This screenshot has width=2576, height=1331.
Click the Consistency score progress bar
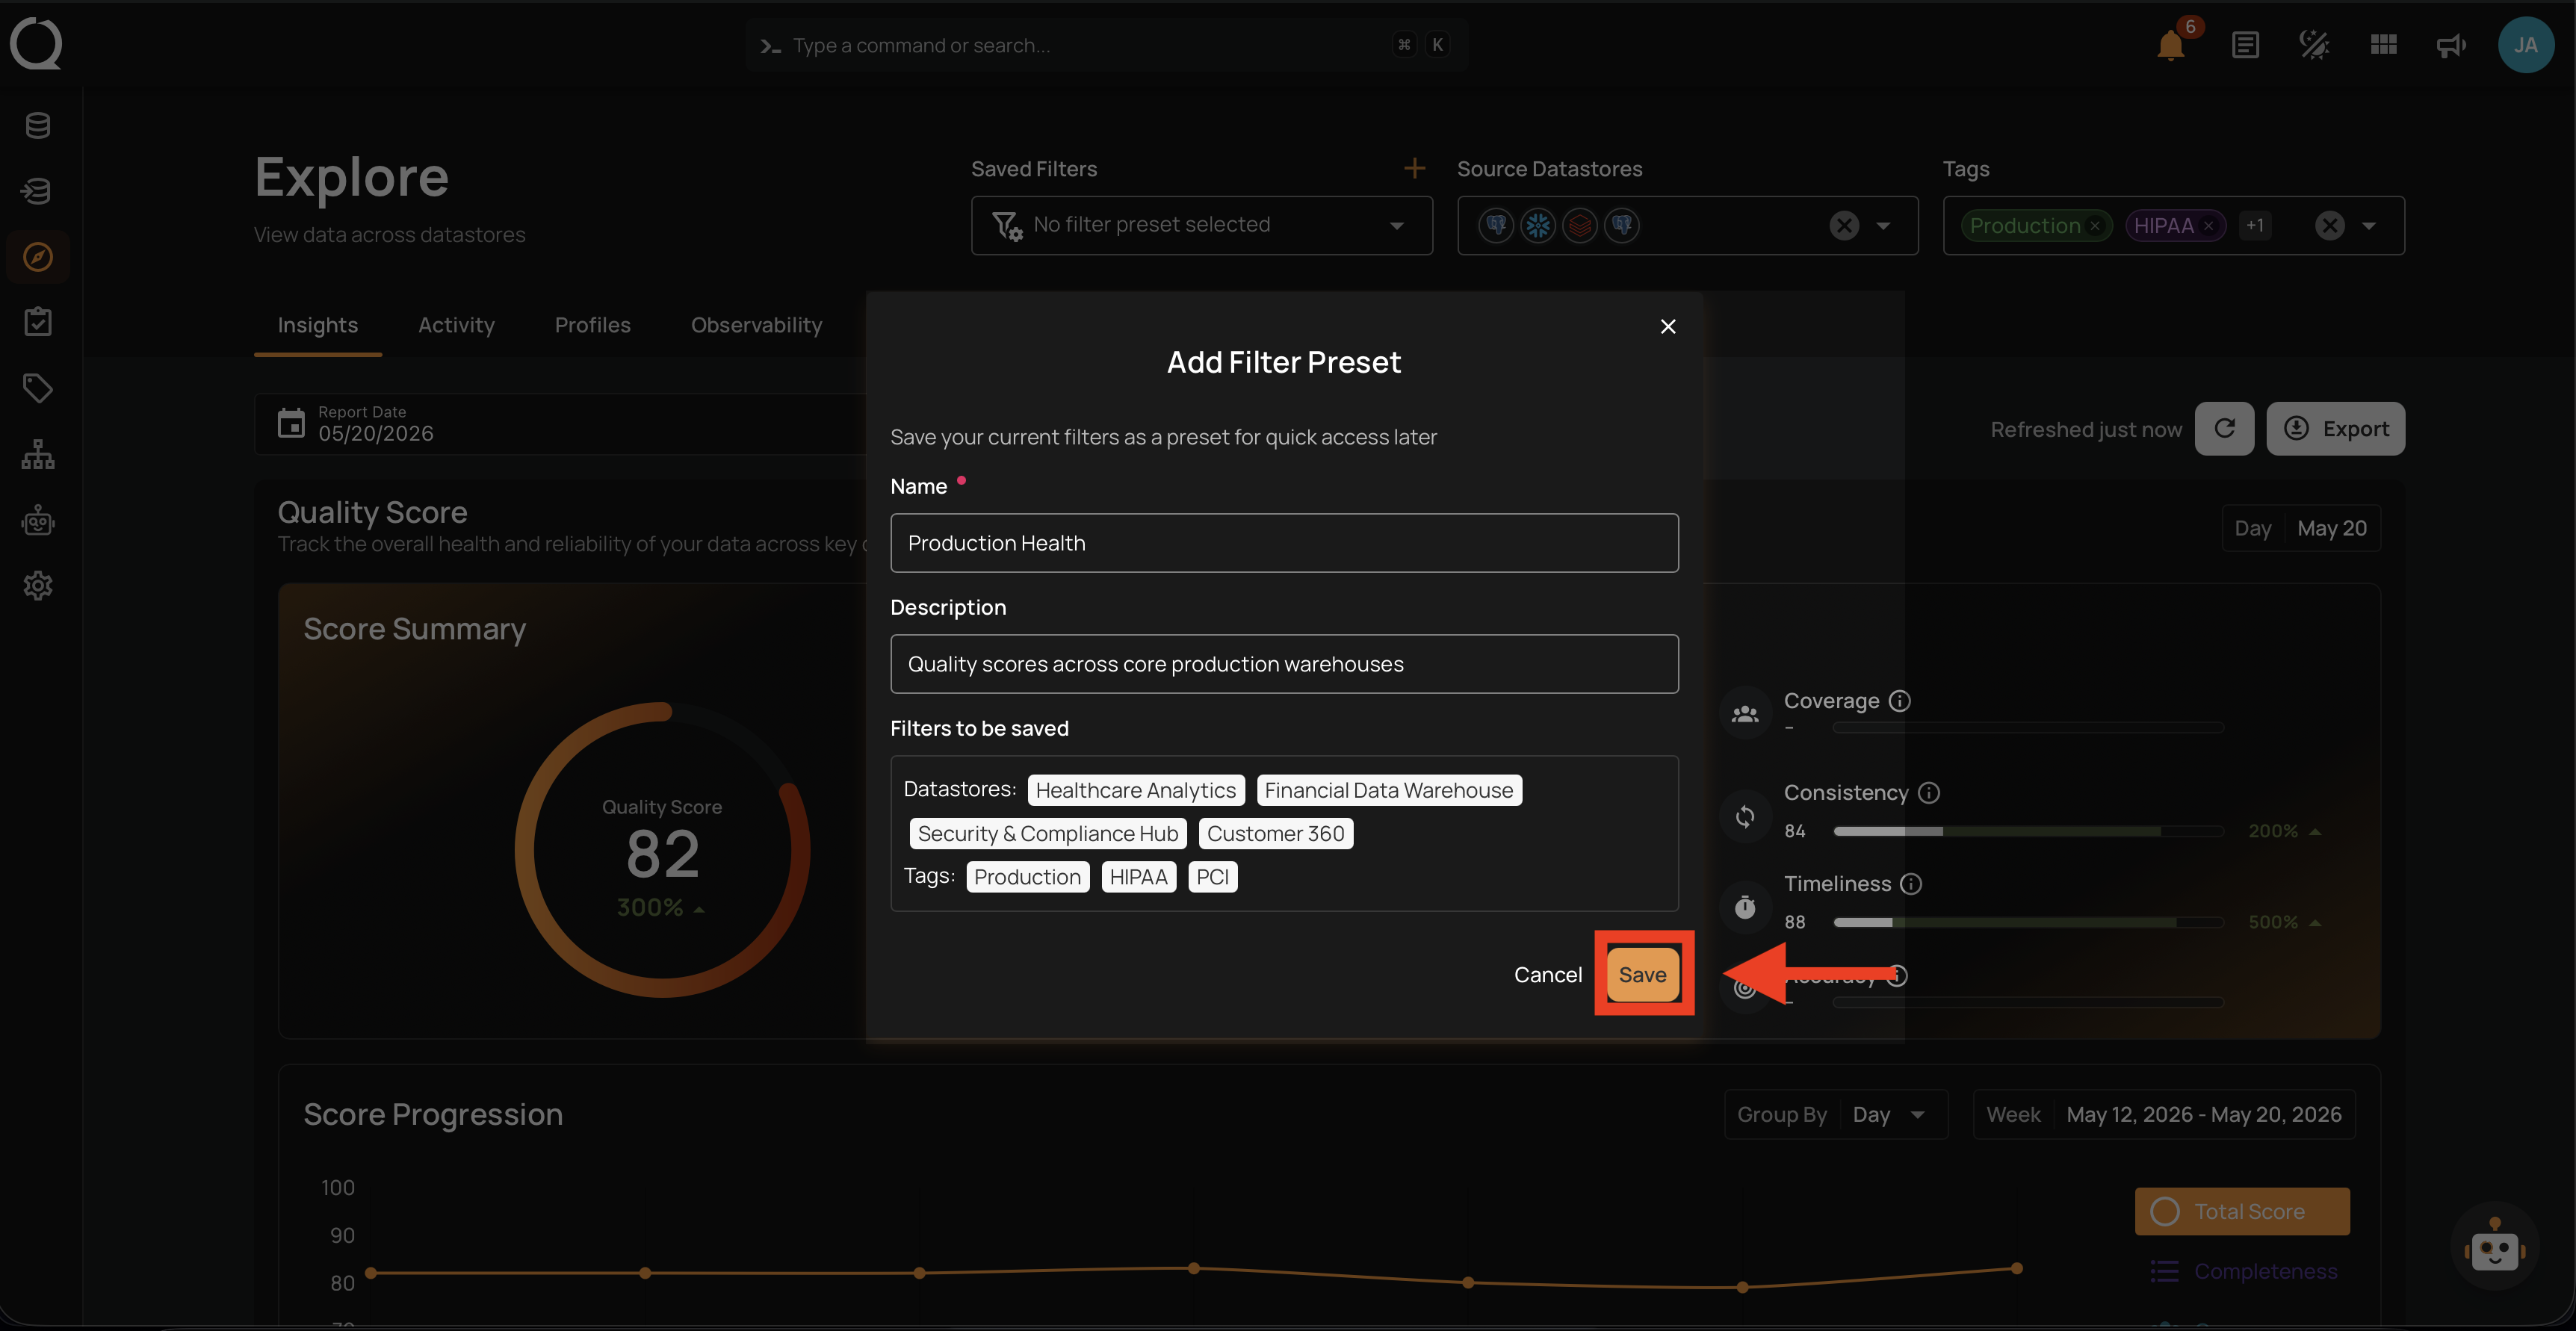click(x=2028, y=832)
